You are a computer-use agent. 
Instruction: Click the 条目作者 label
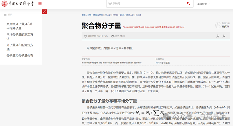click(226, 23)
